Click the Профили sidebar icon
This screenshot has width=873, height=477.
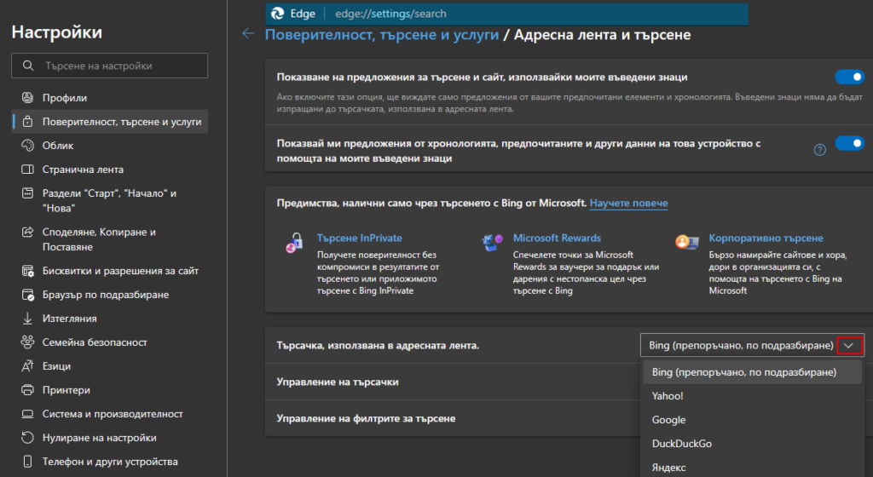click(x=27, y=98)
